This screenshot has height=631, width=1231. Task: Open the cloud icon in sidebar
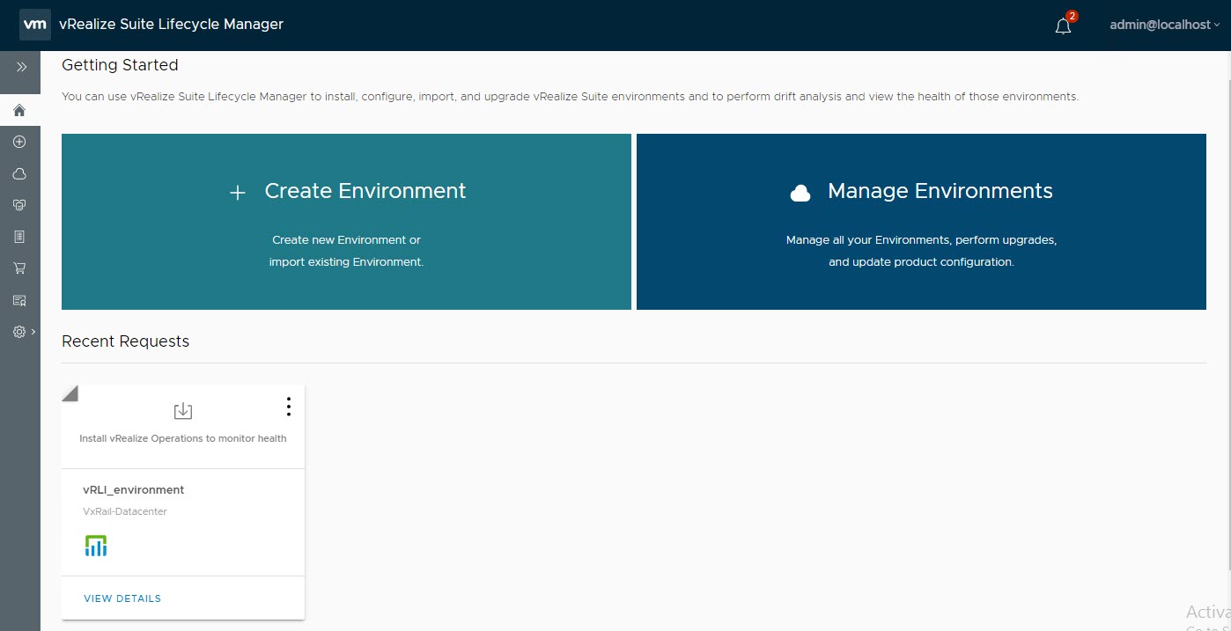coord(19,173)
